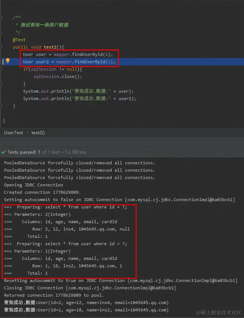Click the 'Opening JDBC Connection' log line
244x318 pixels.
(33, 185)
